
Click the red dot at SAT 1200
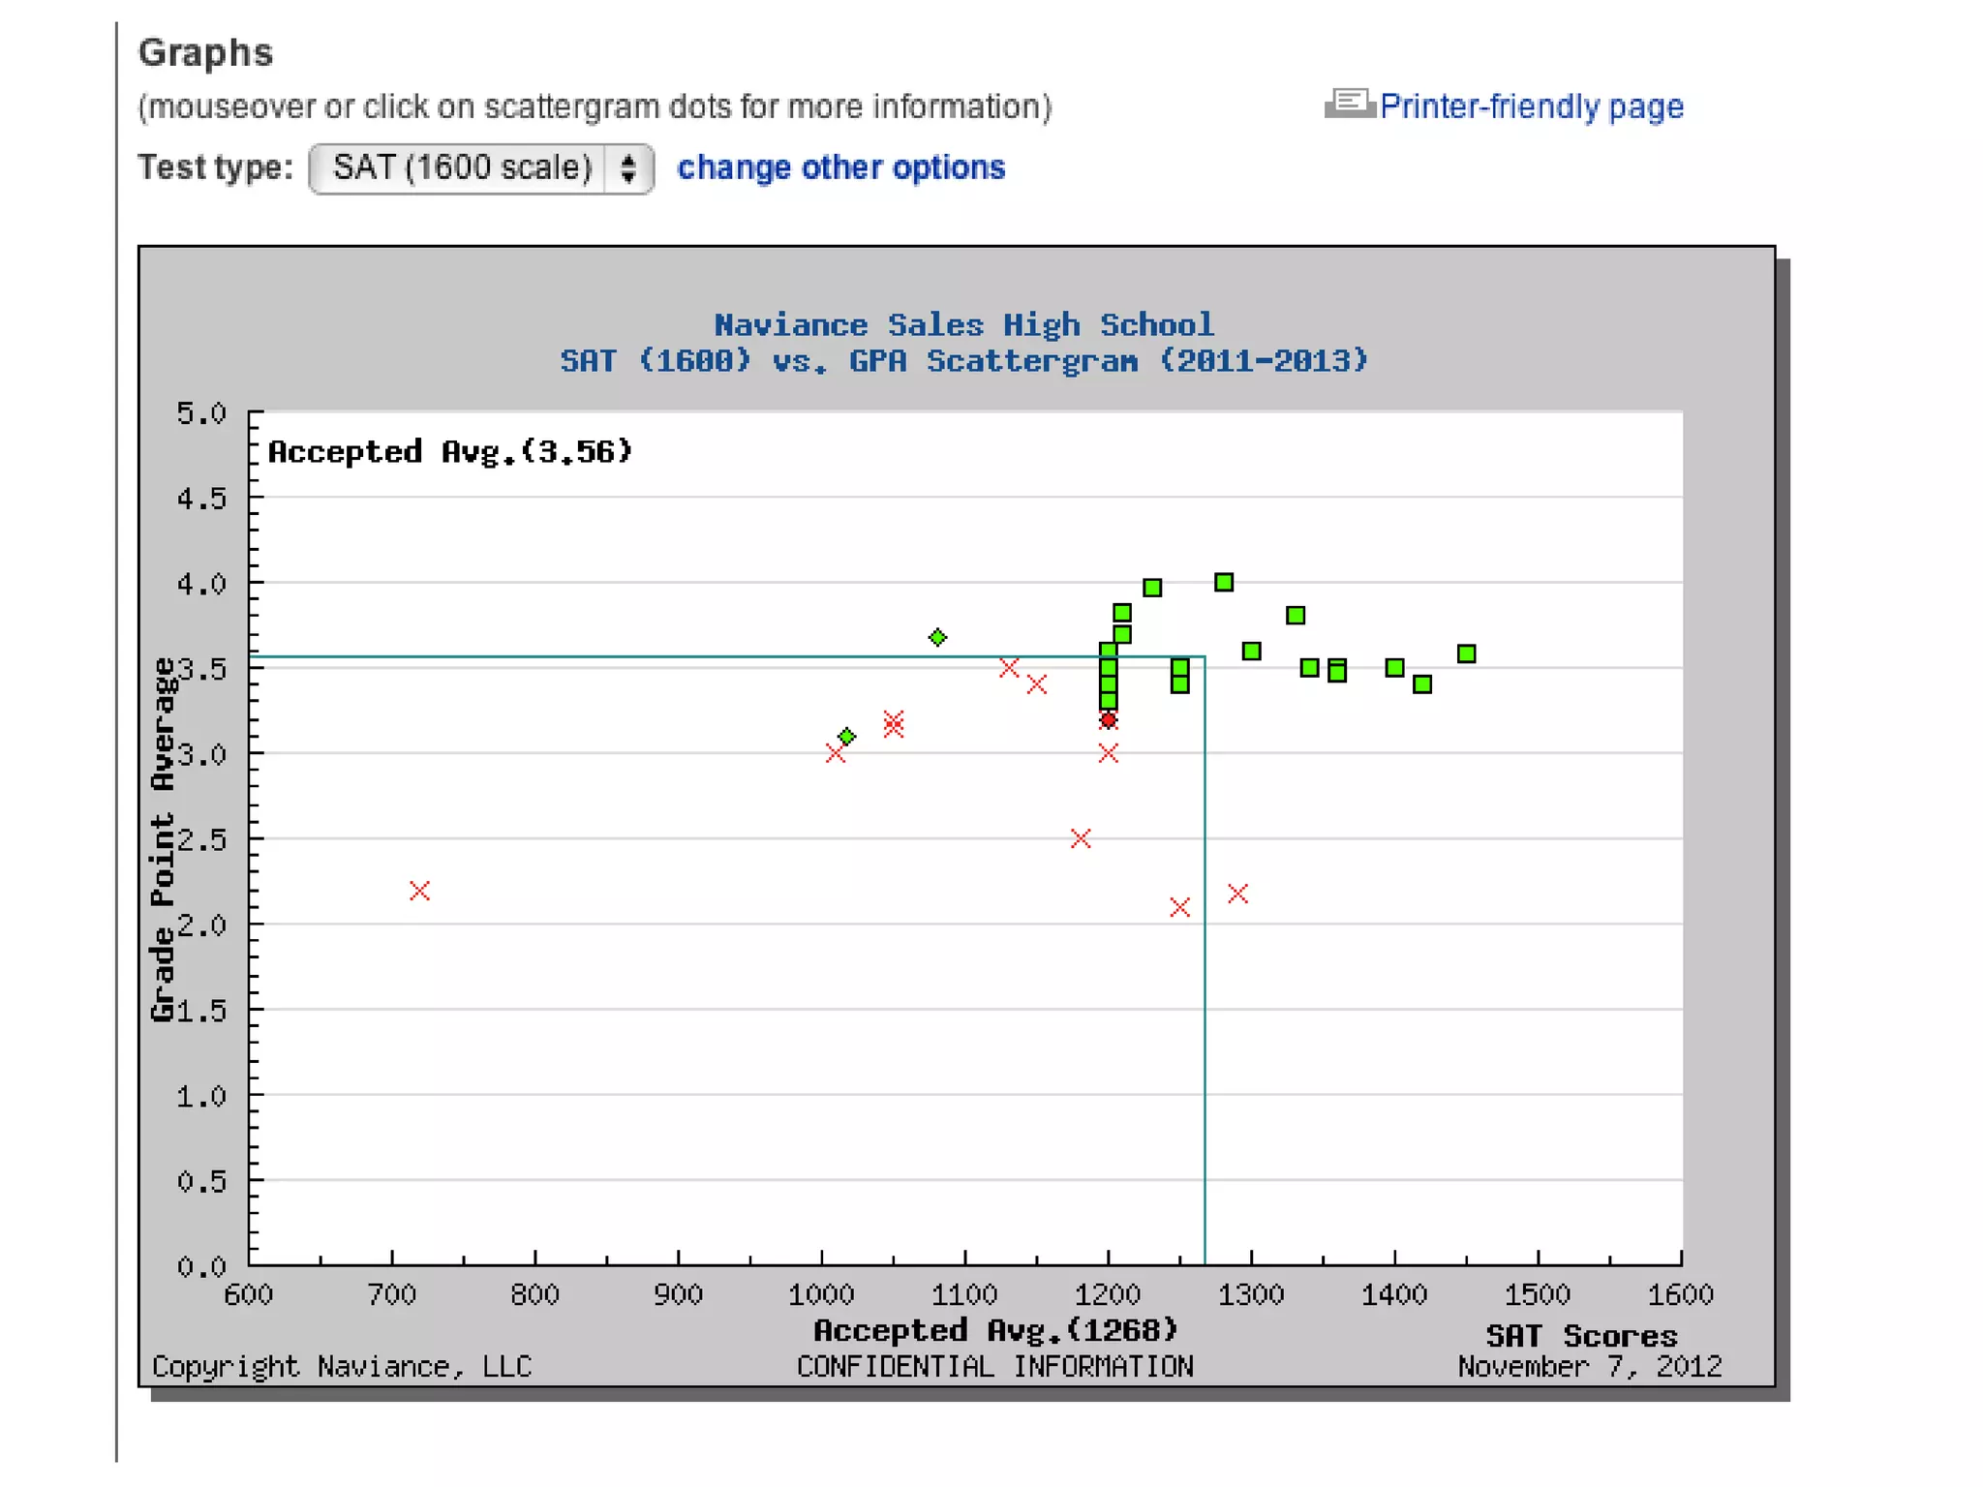tap(1109, 720)
